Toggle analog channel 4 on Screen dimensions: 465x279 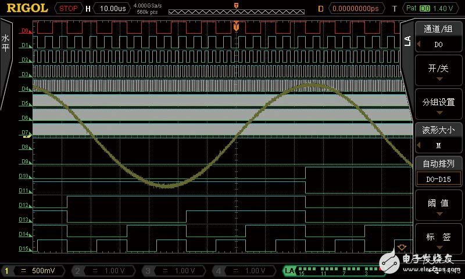(245, 271)
